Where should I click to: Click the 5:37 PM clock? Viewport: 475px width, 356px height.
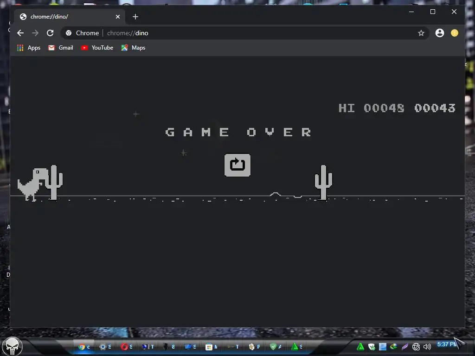pos(447,344)
